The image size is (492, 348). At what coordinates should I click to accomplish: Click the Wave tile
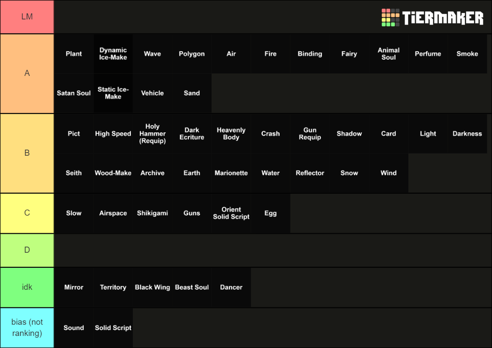coord(152,53)
